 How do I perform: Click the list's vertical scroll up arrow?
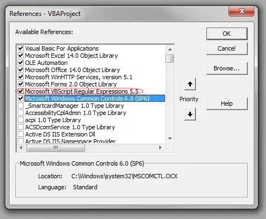point(170,50)
